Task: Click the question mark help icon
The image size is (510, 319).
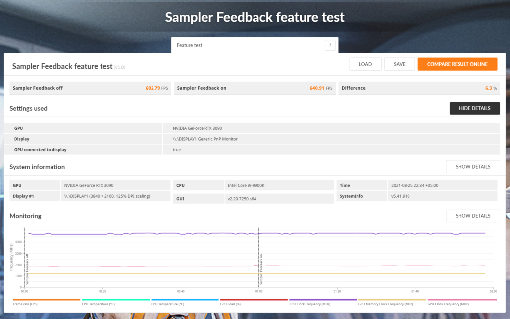Action: tap(330, 45)
